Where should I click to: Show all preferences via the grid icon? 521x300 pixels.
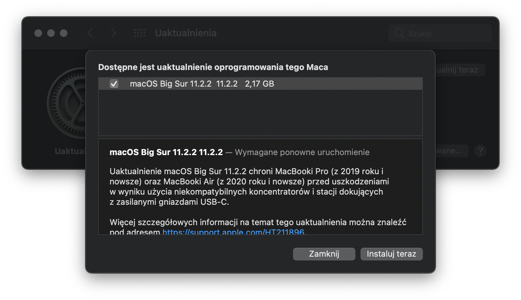pyautogui.click(x=140, y=33)
